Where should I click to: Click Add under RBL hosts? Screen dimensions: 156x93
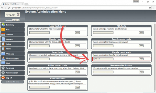pyautogui.click(x=141, y=33)
